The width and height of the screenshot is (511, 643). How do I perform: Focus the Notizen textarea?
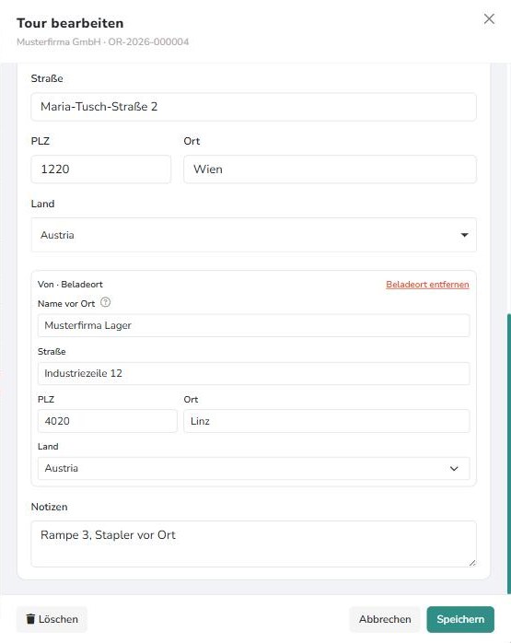253,544
